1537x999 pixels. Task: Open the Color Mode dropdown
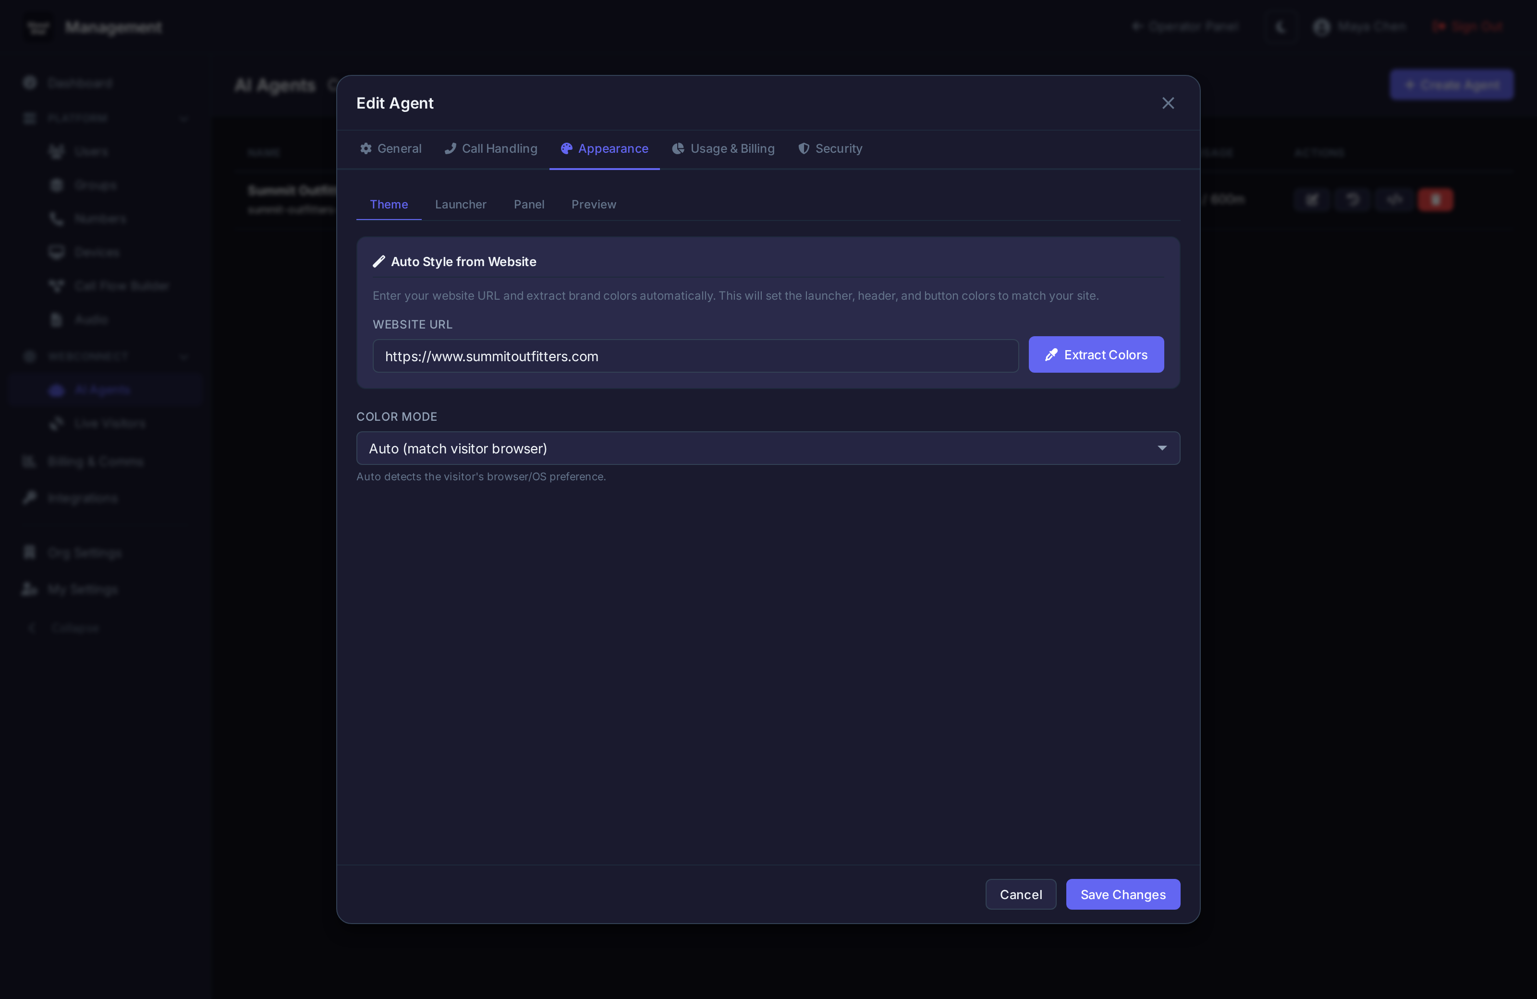pos(768,448)
